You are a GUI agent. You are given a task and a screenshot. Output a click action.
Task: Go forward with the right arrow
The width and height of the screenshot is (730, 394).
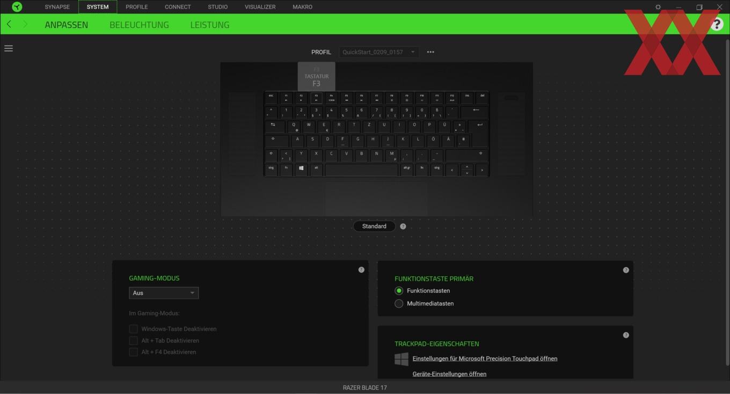click(25, 24)
